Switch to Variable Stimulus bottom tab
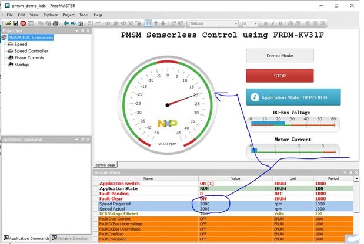Viewport: 364px width, 244px height. [69, 238]
